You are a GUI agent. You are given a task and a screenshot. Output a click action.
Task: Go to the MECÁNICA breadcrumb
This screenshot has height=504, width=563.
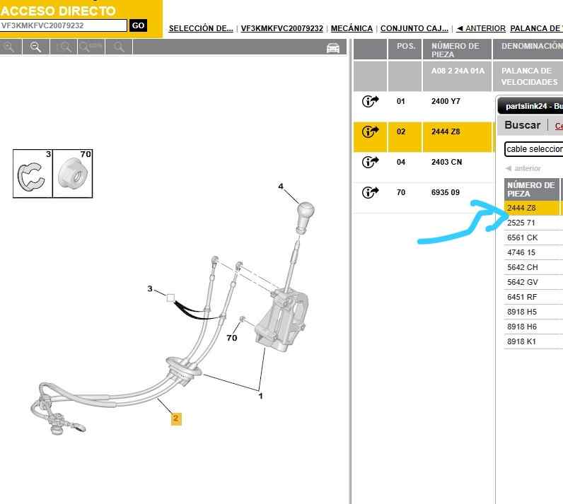(352, 29)
